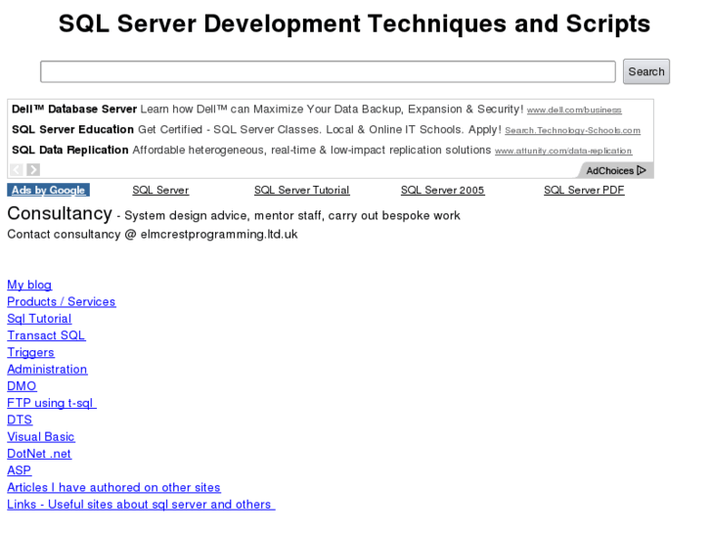This screenshot has width=711, height=533.
Task: Open the SQL Server ad link
Action: click(160, 190)
